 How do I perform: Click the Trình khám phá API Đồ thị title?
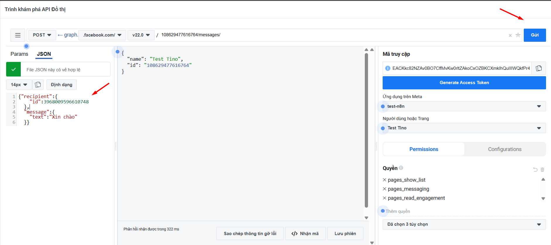point(35,9)
